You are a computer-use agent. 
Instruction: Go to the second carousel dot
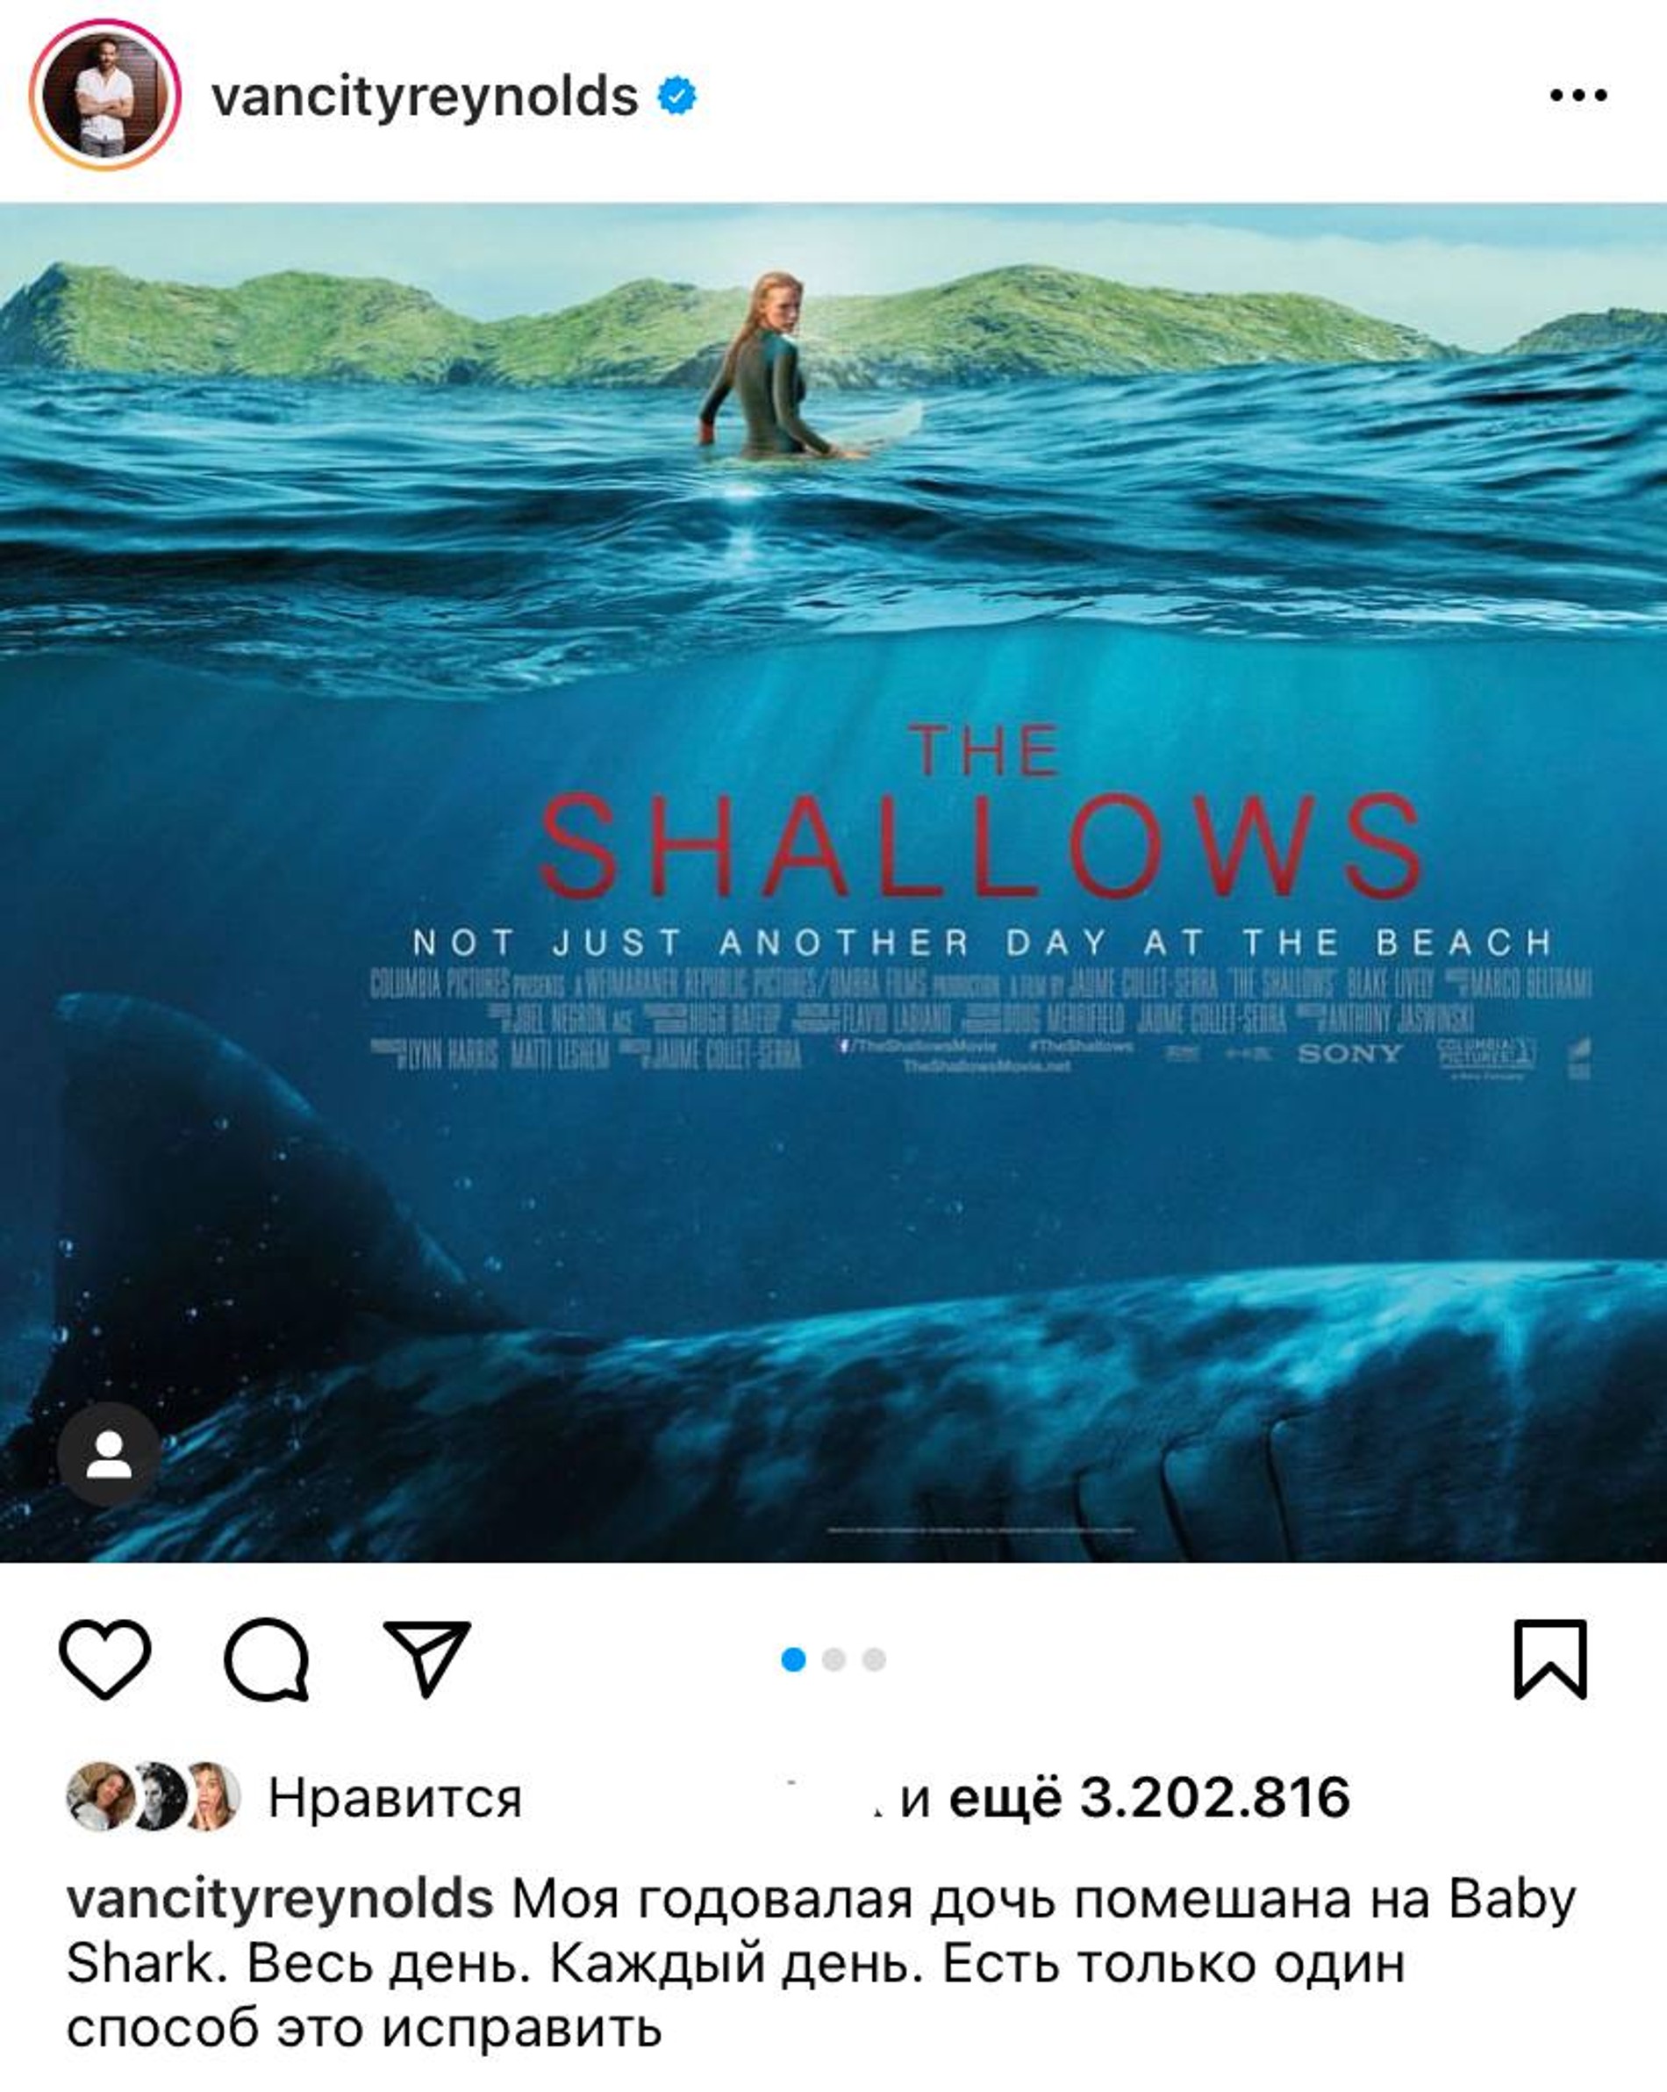tap(833, 1659)
